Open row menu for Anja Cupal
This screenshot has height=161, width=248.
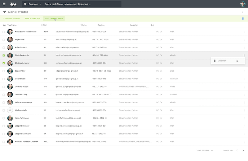[x=244, y=40]
